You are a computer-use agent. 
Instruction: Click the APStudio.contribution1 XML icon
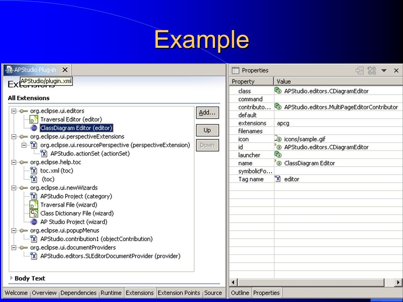(34, 239)
